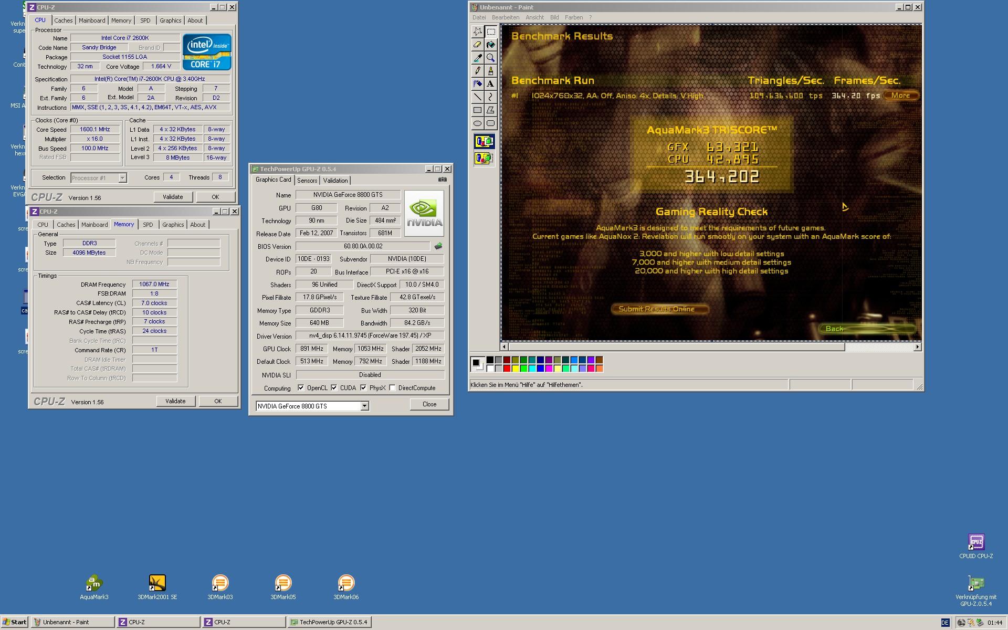Screen dimensions: 1008x630
Task: Open the Datei menu in Paint
Action: (479, 17)
